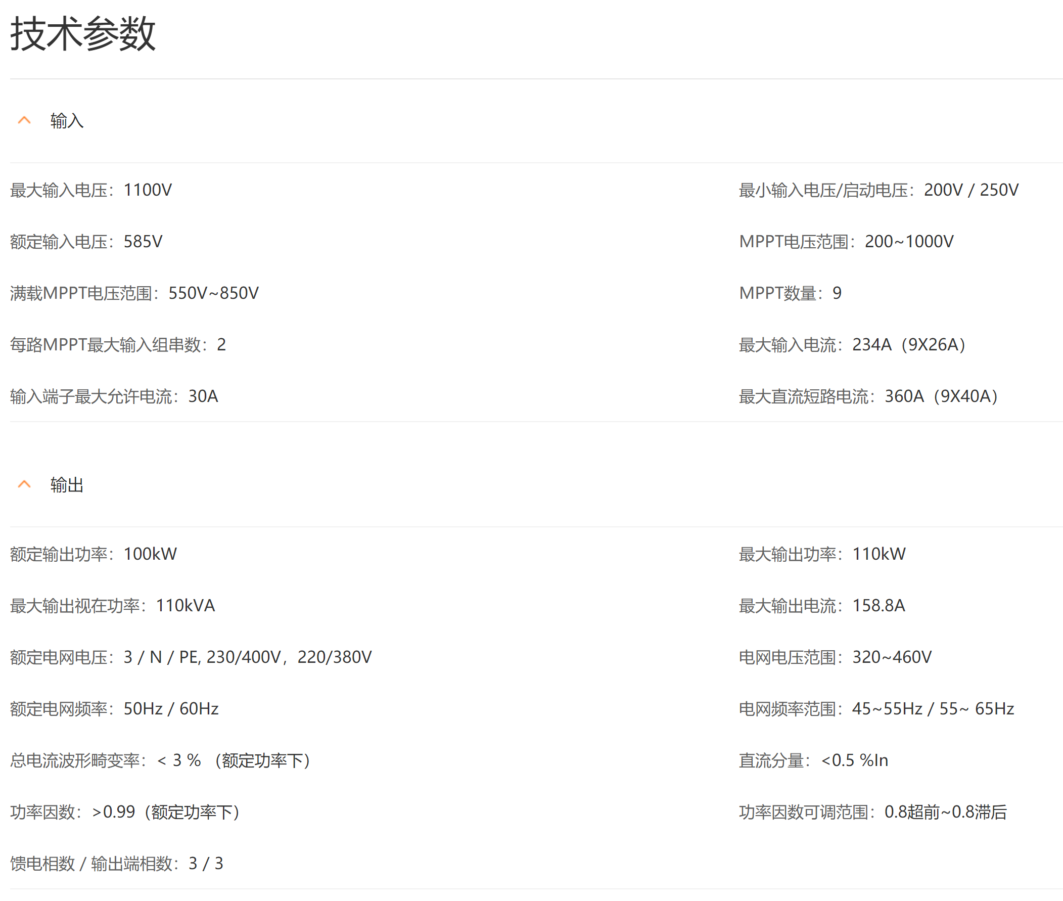Click the MPPT数量 9 specification
Image resolution: width=1063 pixels, height=901 pixels.
coord(790,293)
